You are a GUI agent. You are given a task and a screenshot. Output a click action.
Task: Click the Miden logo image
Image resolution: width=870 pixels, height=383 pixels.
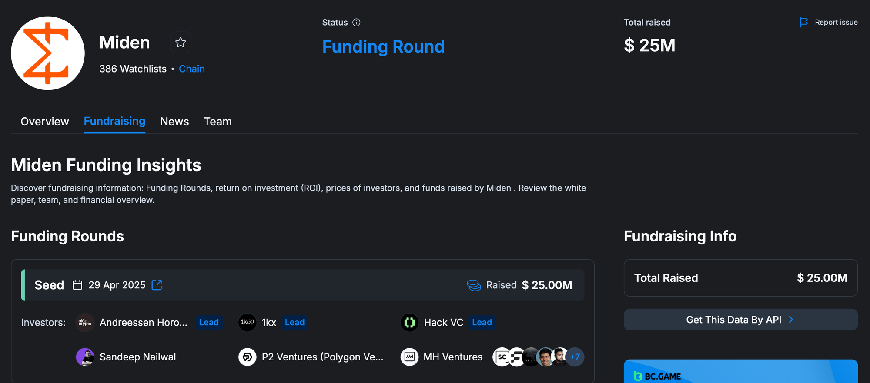(48, 53)
